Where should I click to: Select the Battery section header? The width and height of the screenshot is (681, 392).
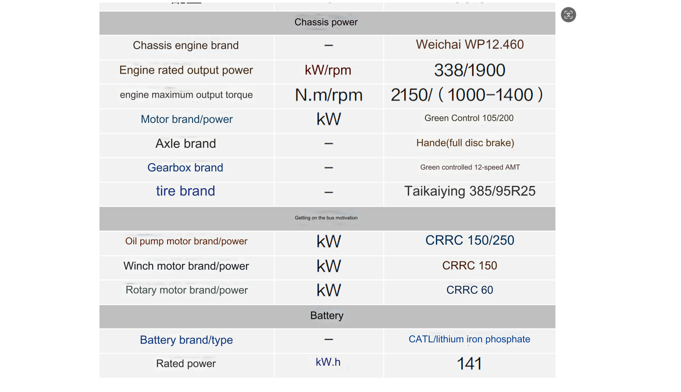pyautogui.click(x=327, y=316)
